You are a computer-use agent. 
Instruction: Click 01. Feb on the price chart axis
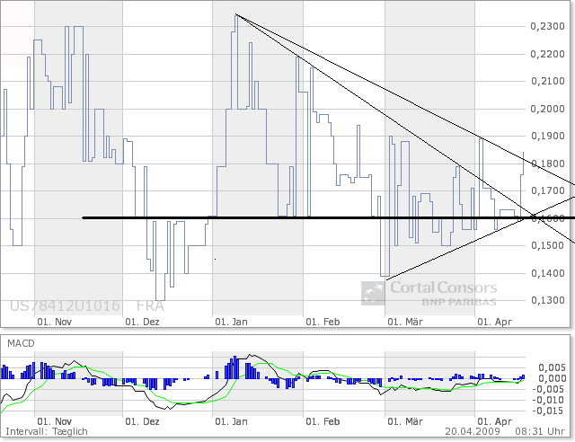pyautogui.click(x=323, y=320)
